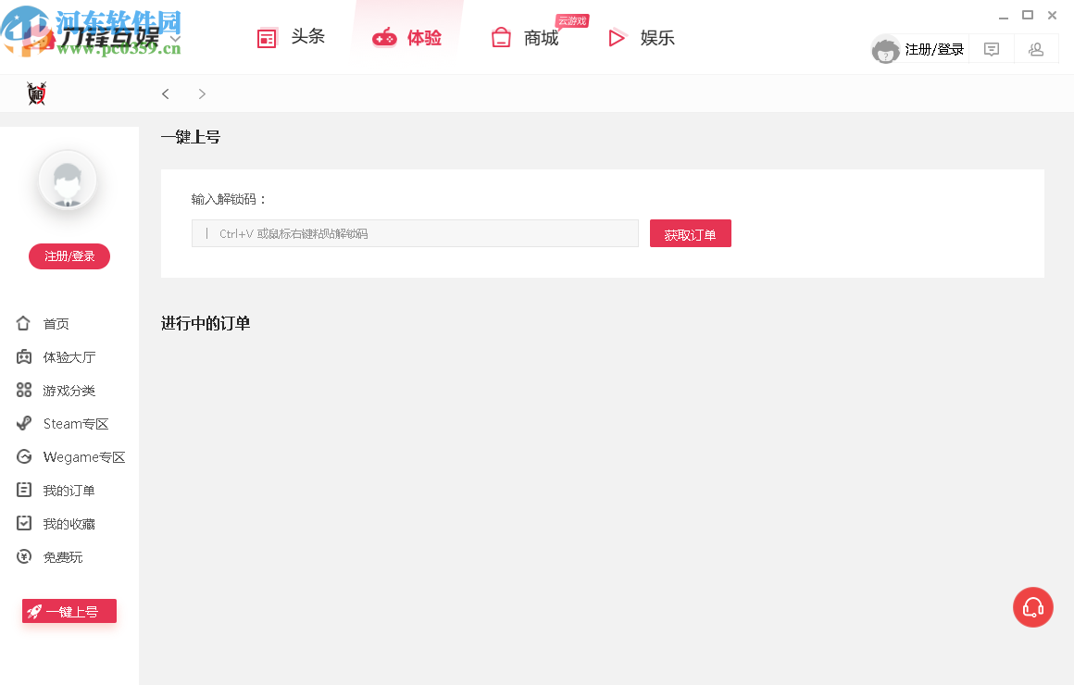
Task: Open 体验大厅 via the gamepad icon
Action: coord(24,356)
